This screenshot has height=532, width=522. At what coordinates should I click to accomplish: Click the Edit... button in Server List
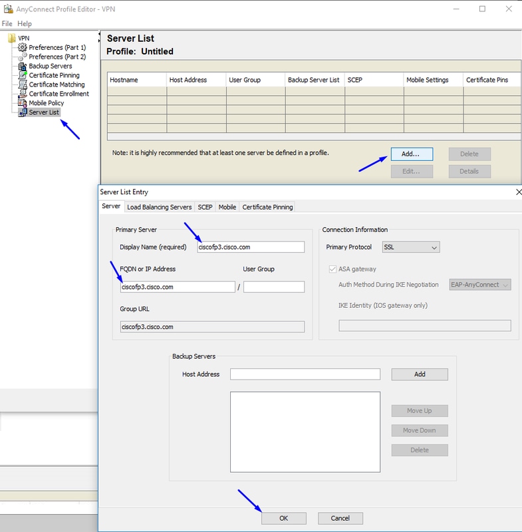412,172
